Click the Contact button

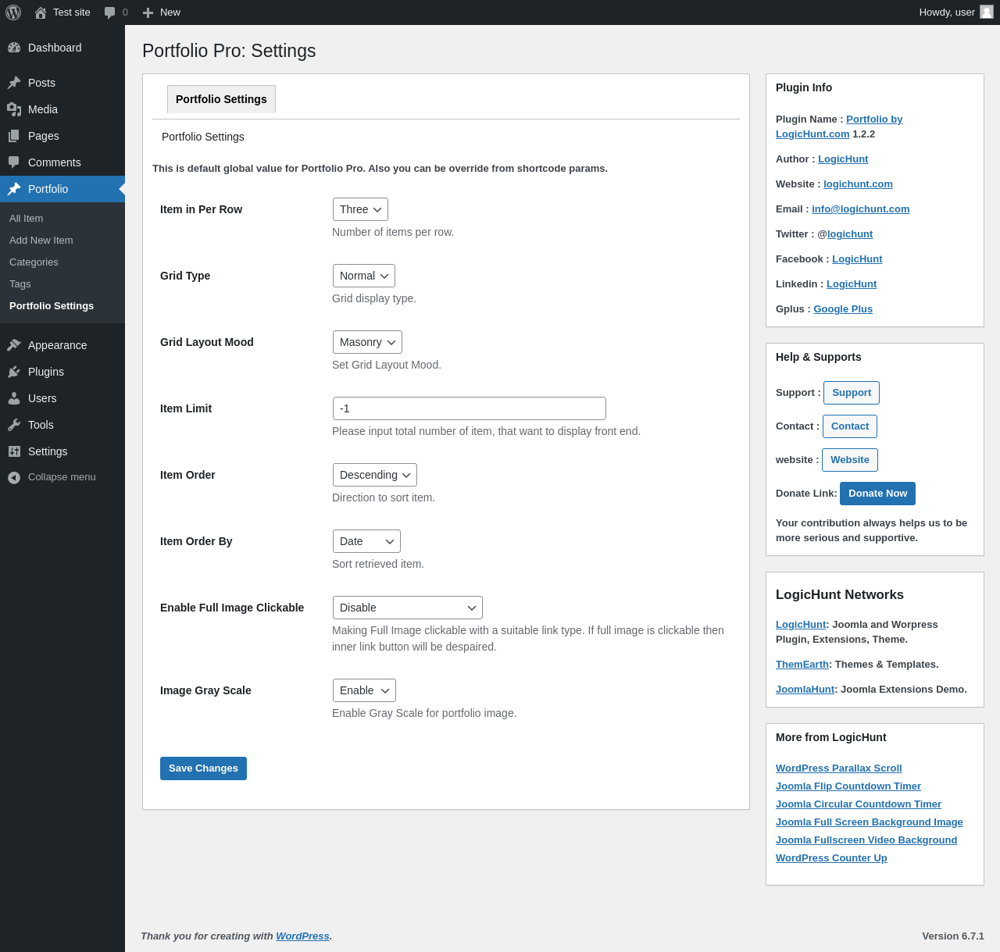point(850,426)
